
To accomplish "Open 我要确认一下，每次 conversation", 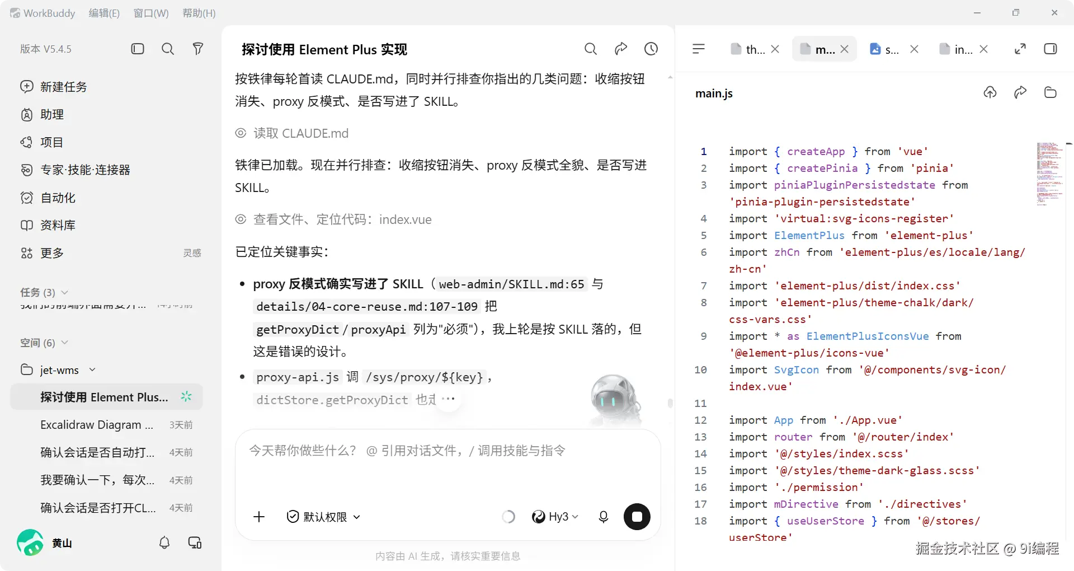I will (106, 480).
